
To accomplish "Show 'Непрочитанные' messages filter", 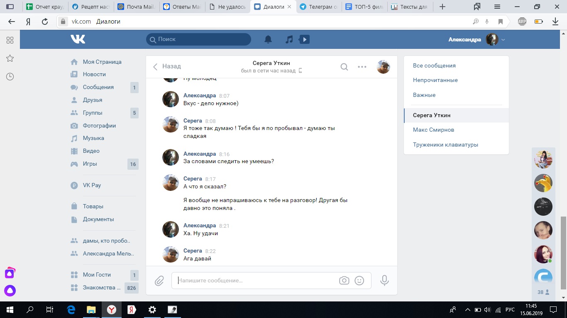I will point(435,80).
